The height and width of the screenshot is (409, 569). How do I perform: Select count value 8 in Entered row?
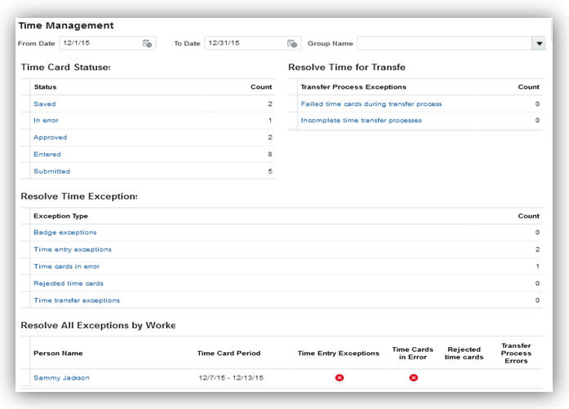pos(269,154)
